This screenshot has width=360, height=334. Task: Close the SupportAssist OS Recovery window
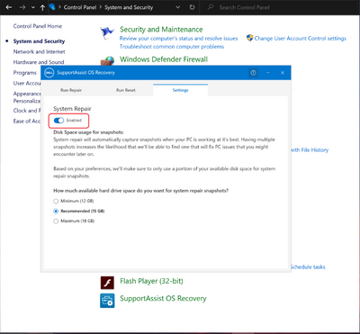283,73
